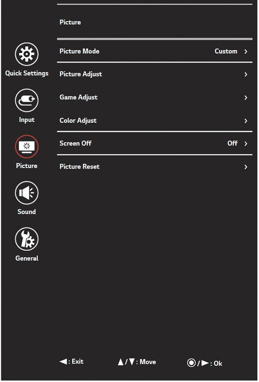The image size is (259, 382).
Task: Select the Input connector icon
Action: 27,100
